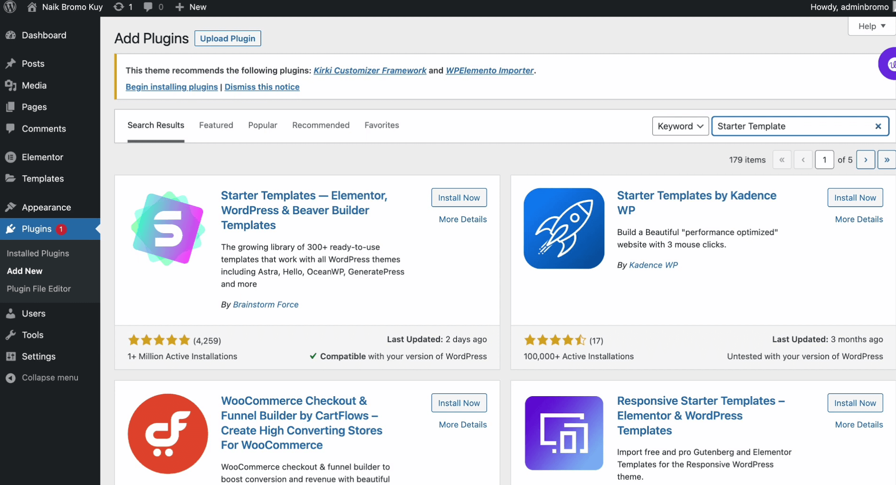Viewport: 896px width, 485px height.
Task: Click the Tools wrench icon
Action: (x=10, y=335)
